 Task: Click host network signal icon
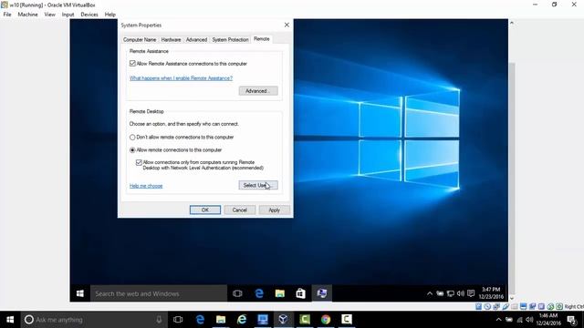click(x=519, y=320)
